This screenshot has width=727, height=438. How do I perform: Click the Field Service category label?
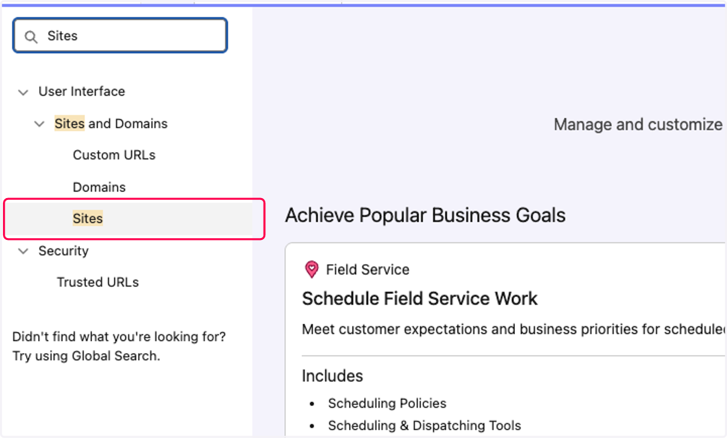[368, 270]
